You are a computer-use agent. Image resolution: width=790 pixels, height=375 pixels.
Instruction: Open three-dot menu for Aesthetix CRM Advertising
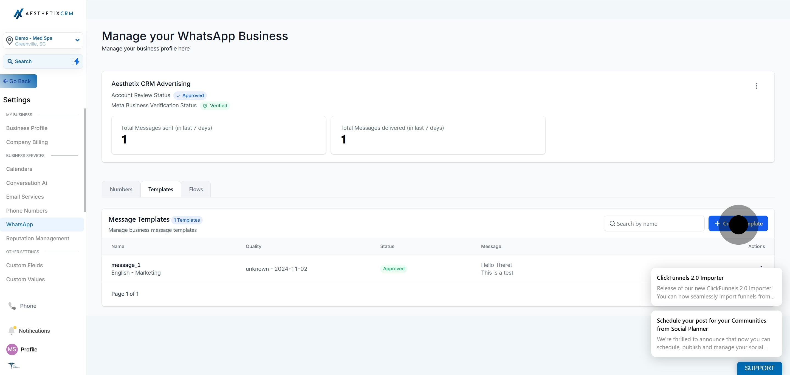coord(756,86)
